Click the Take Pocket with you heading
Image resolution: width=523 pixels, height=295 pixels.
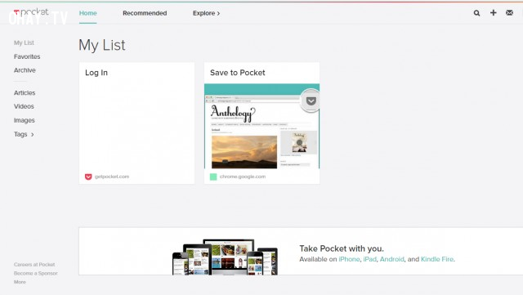coord(342,248)
